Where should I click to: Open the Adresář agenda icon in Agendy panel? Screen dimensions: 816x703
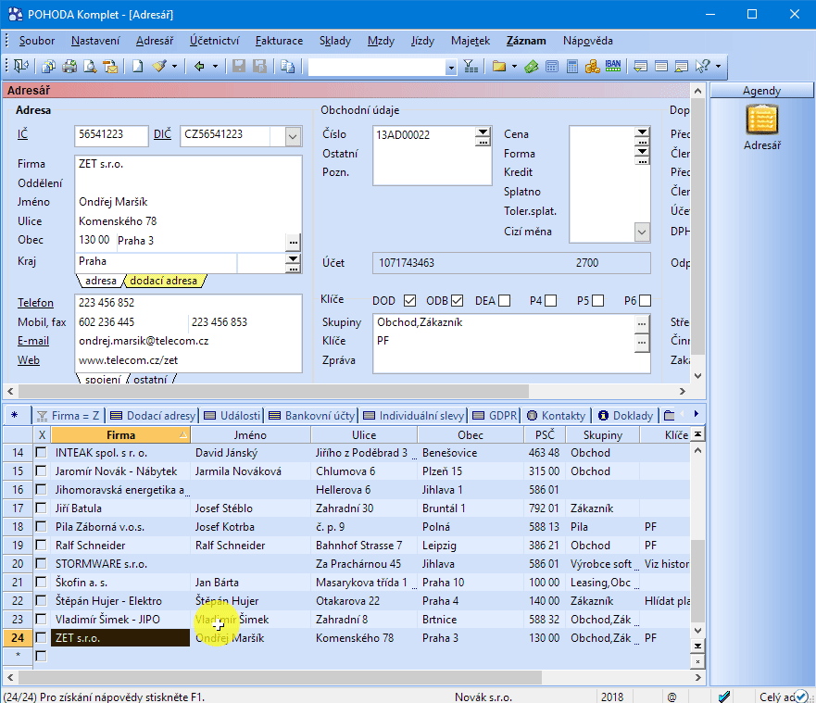pos(762,119)
